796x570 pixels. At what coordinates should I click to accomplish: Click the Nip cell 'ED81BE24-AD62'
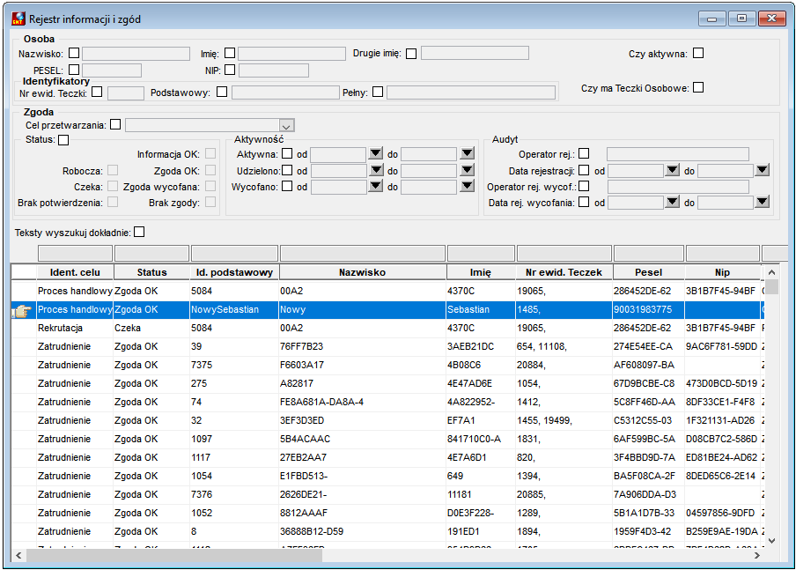click(x=721, y=457)
